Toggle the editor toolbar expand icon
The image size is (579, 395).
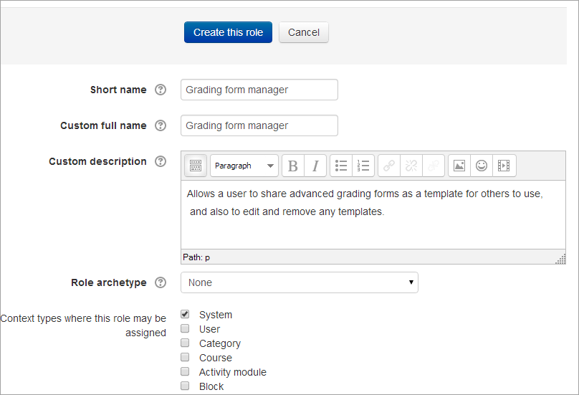click(x=195, y=166)
